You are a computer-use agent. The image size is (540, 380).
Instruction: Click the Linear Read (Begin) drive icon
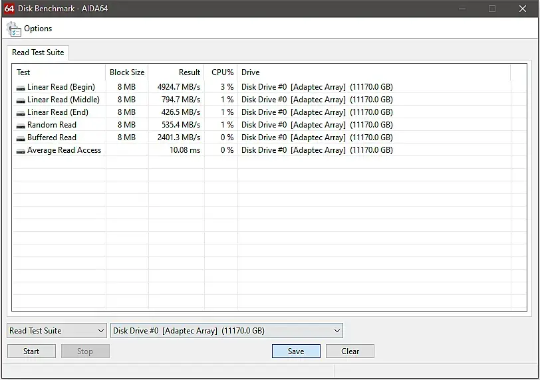(x=21, y=88)
